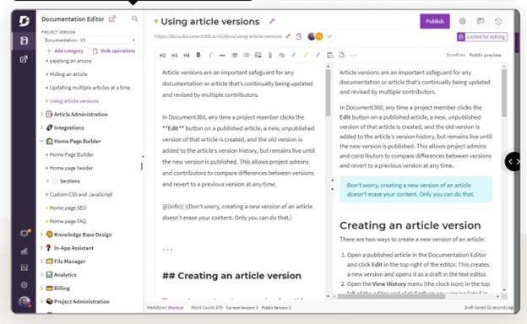Image resolution: width=527 pixels, height=324 pixels.
Task: Open the user profile avatar
Action: pos(24,302)
